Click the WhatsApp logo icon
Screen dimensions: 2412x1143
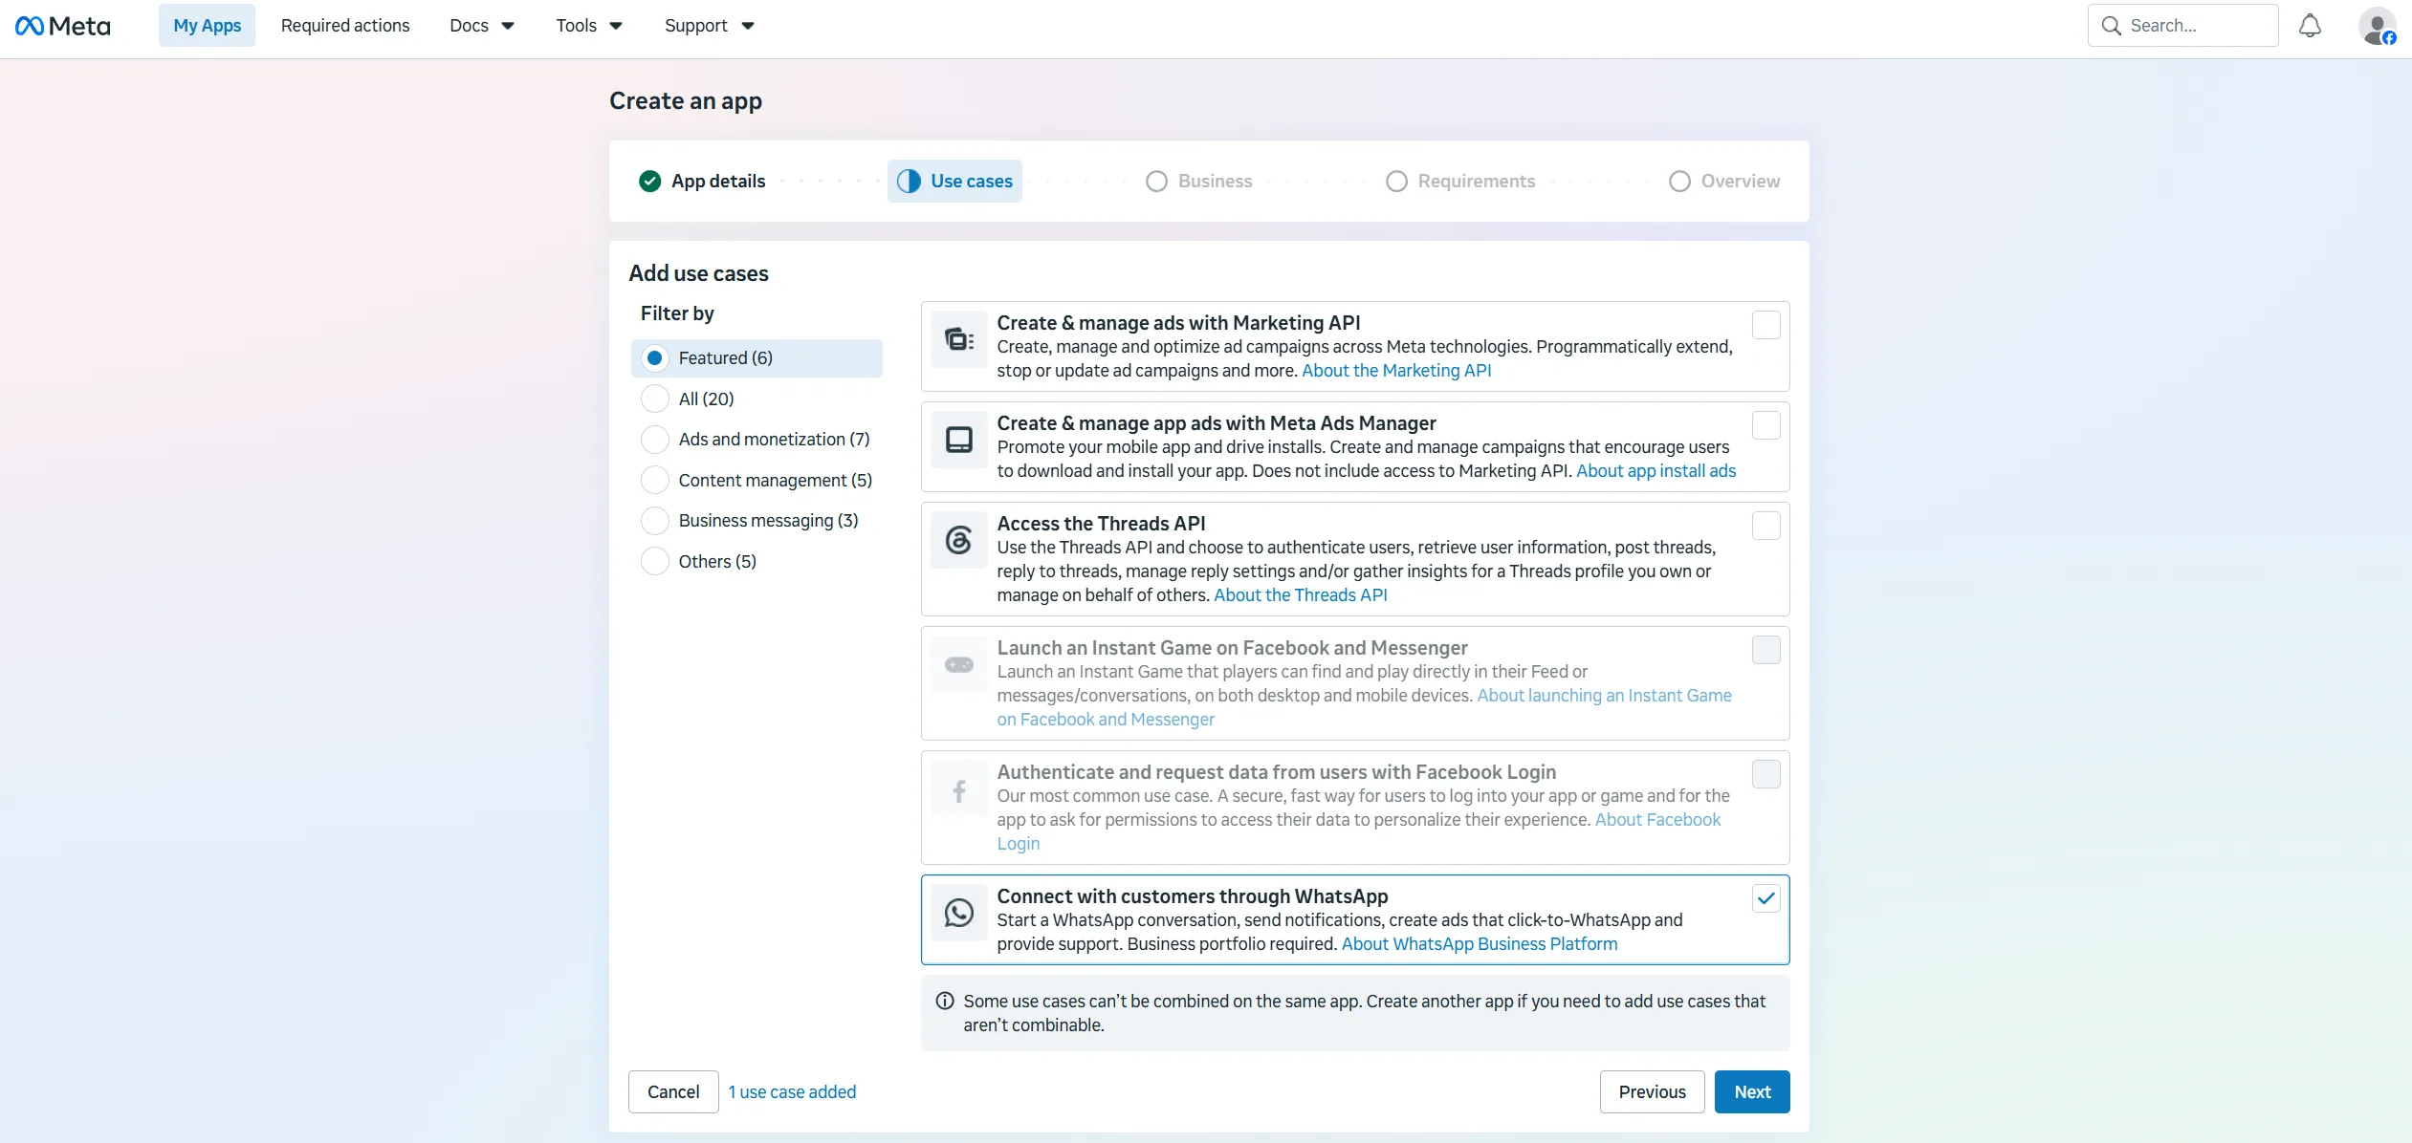click(x=958, y=913)
